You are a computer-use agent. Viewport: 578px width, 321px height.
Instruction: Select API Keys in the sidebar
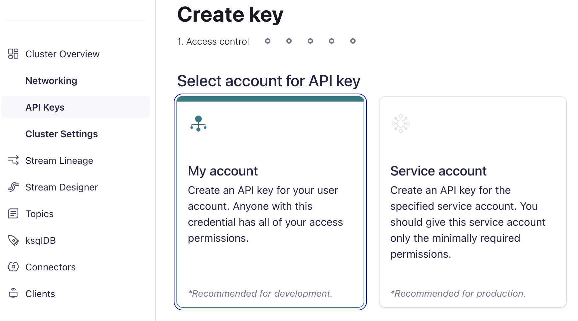[45, 107]
